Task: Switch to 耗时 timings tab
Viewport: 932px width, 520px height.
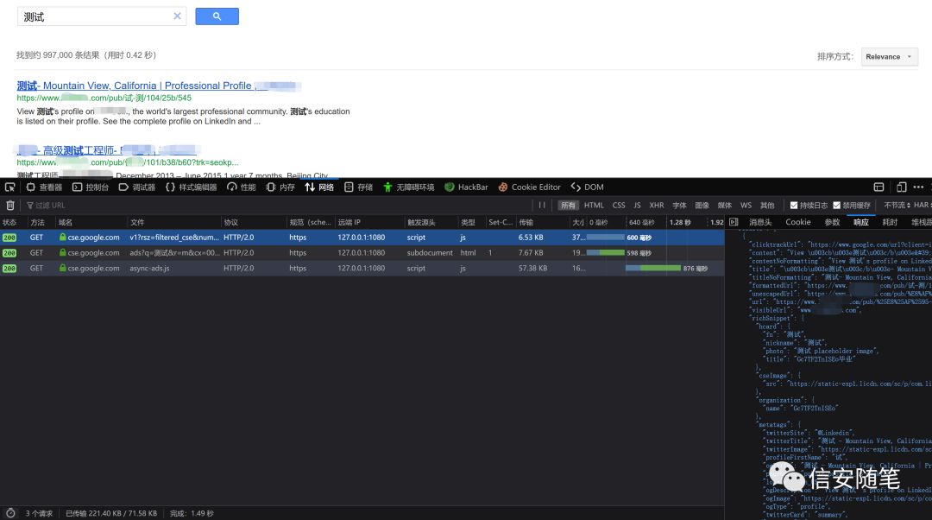Action: point(890,223)
